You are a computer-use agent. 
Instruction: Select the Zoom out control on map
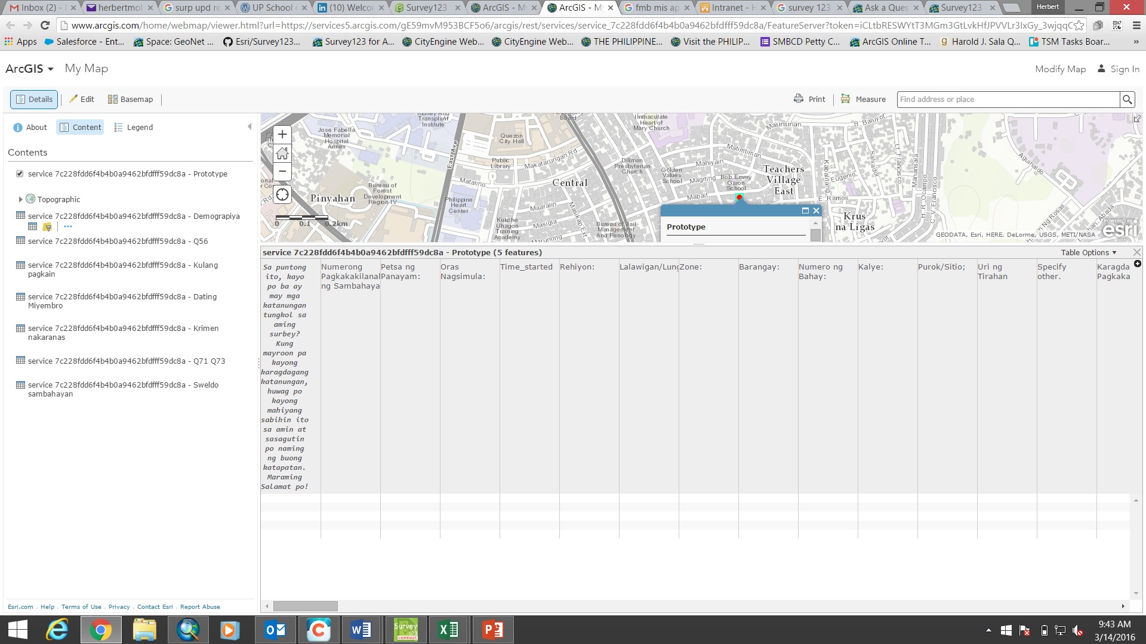point(282,171)
